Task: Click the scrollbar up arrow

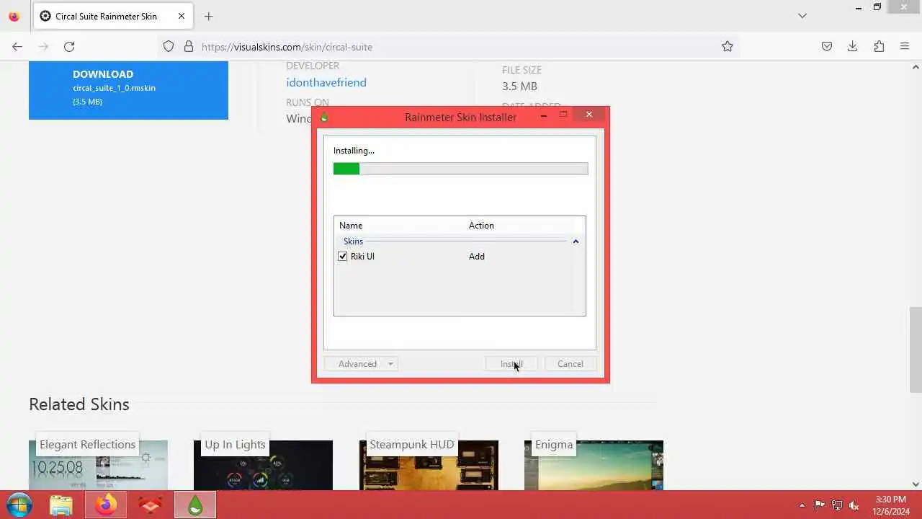Action: coord(916,67)
